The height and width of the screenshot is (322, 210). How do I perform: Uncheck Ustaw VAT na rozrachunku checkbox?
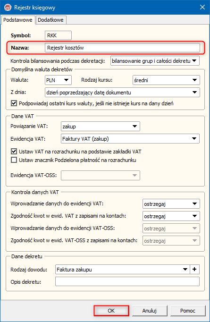(x=14, y=152)
